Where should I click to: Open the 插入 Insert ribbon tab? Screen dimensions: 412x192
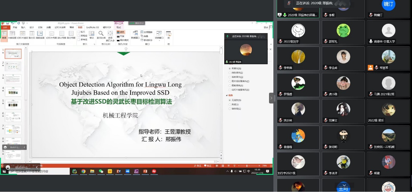23,28
